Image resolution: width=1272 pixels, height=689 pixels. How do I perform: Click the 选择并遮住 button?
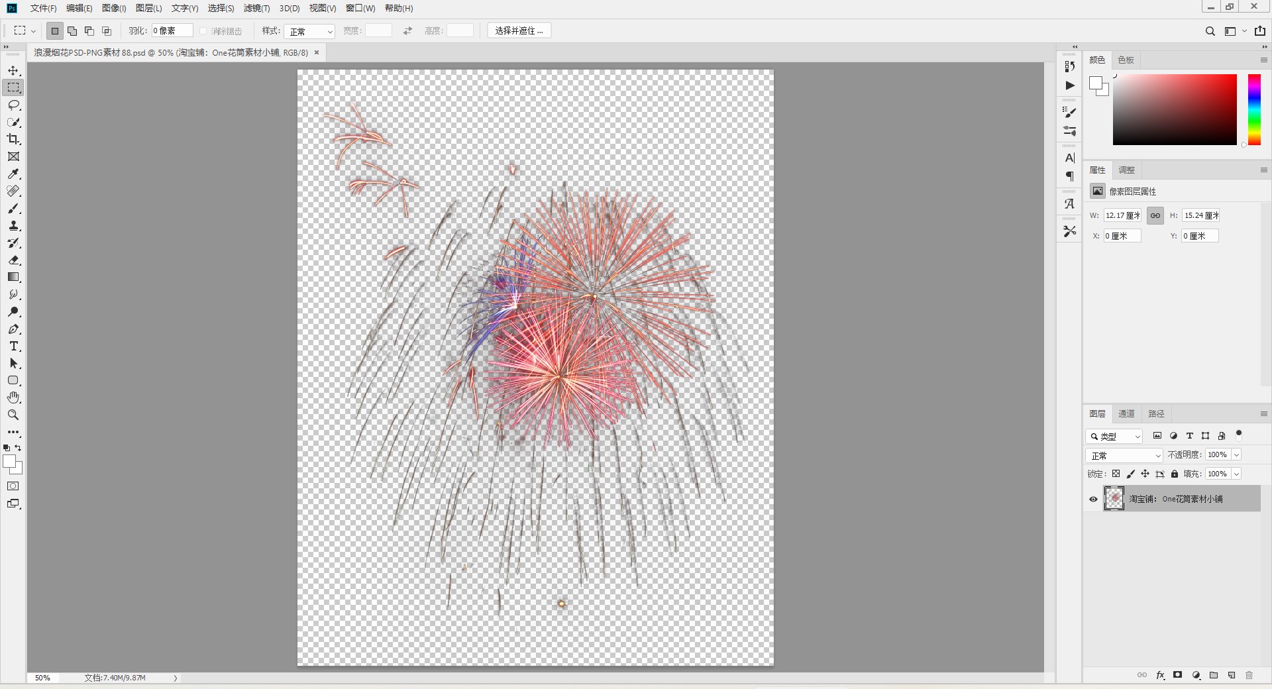click(x=519, y=30)
